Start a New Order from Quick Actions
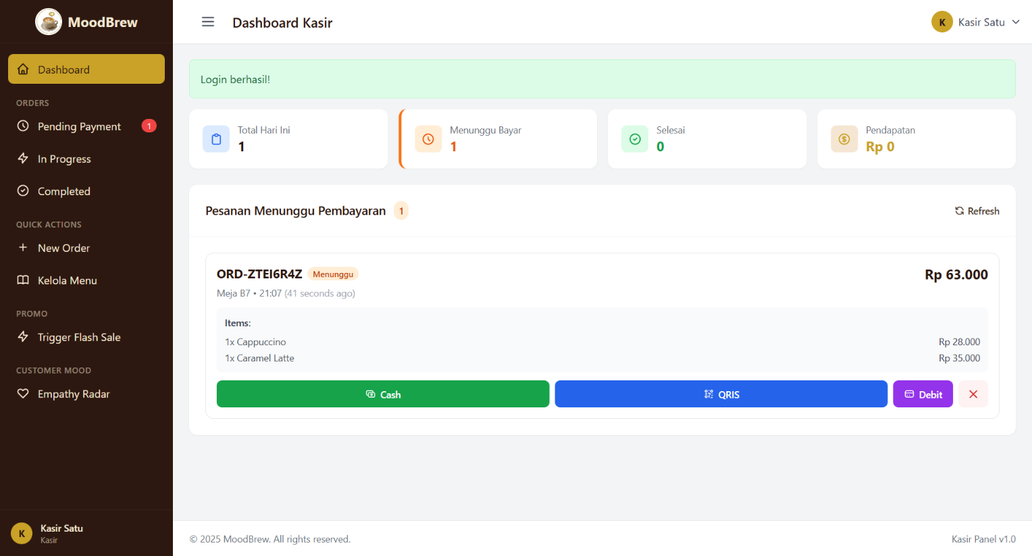This screenshot has height=556, width=1032. coord(64,247)
